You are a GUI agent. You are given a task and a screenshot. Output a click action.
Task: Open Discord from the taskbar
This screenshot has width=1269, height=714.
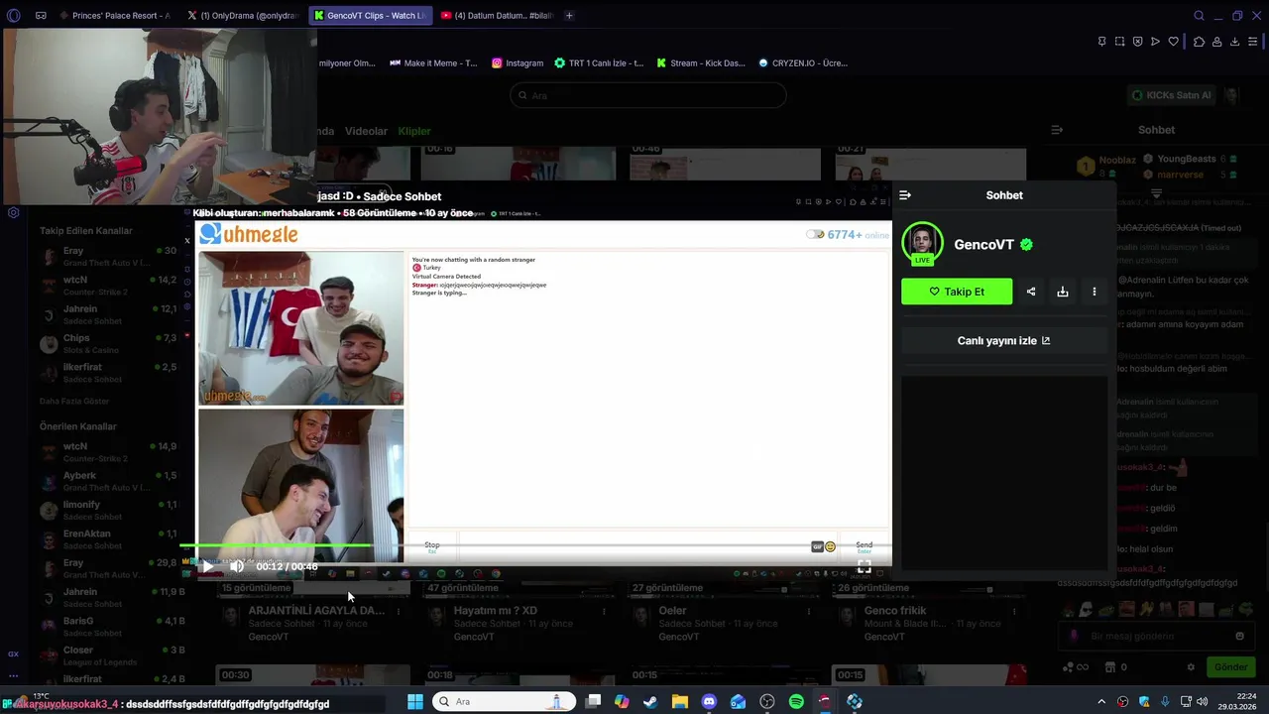click(709, 701)
